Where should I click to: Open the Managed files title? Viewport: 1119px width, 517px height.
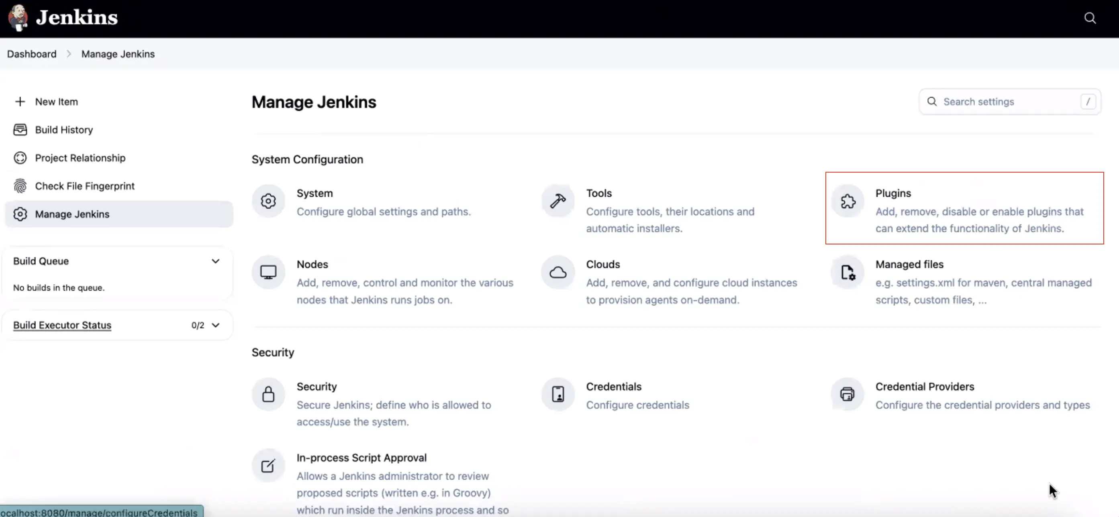click(909, 265)
